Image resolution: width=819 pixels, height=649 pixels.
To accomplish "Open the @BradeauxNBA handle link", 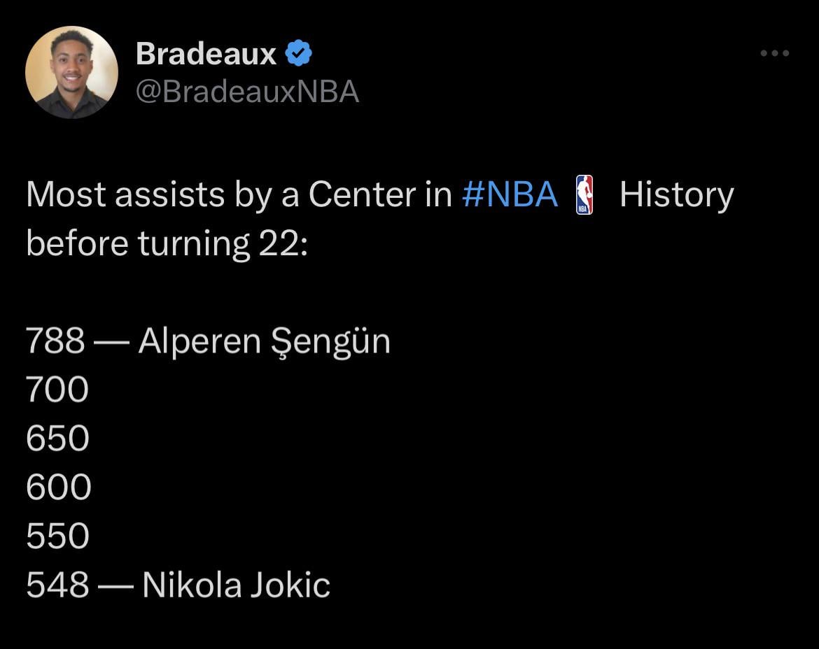I will click(246, 92).
